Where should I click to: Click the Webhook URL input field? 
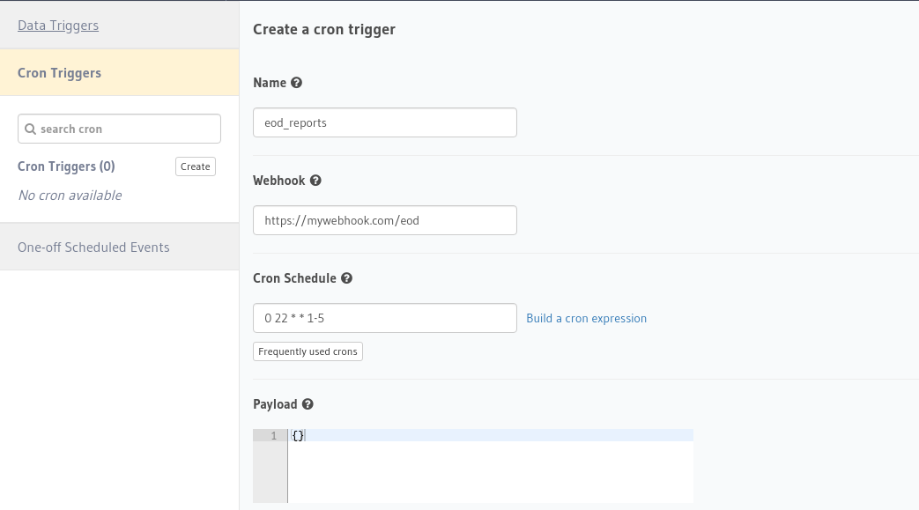coord(385,220)
